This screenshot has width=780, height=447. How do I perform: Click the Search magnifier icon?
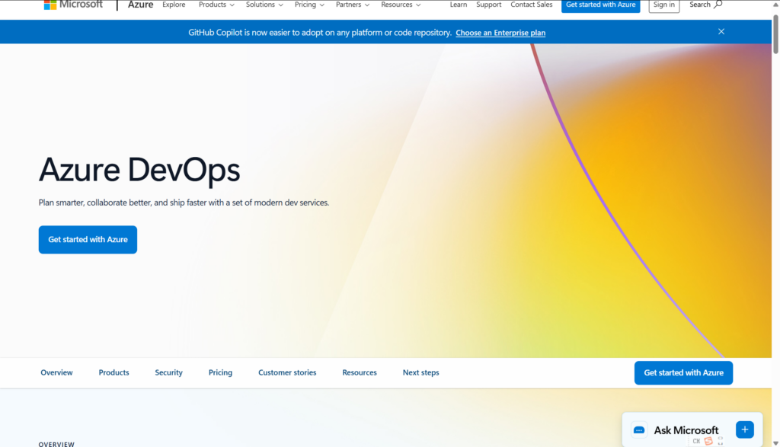tap(718, 5)
